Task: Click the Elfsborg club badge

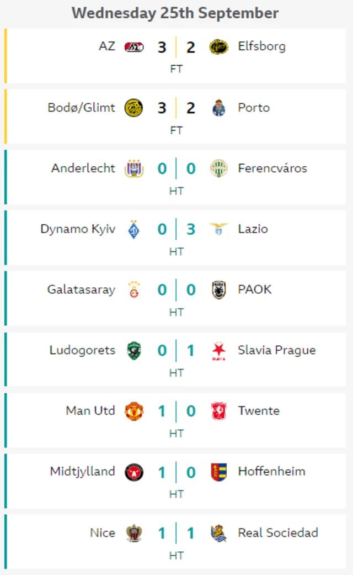Action: tap(218, 47)
